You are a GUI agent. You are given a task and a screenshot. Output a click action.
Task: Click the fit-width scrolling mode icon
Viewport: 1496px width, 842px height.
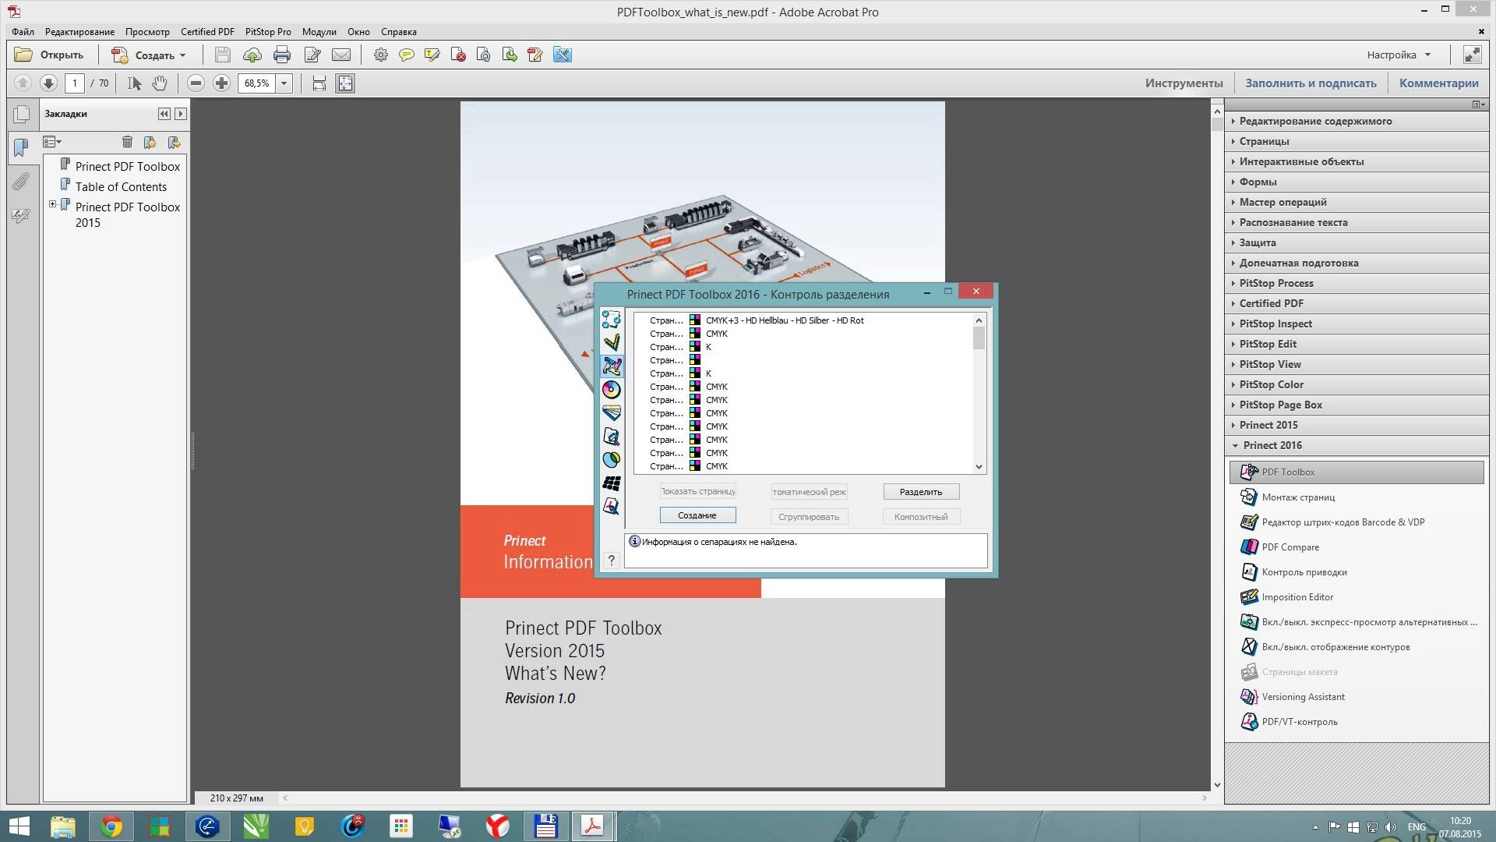319,83
